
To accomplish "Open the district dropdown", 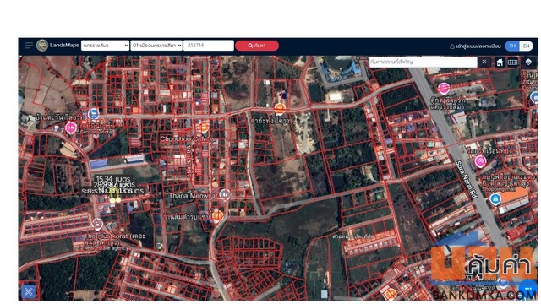I will pyautogui.click(x=156, y=46).
